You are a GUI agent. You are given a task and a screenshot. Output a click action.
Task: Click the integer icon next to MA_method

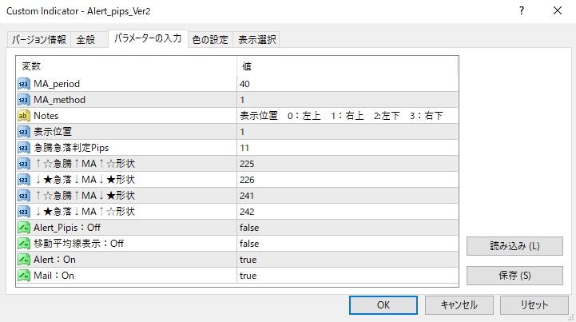(24, 100)
